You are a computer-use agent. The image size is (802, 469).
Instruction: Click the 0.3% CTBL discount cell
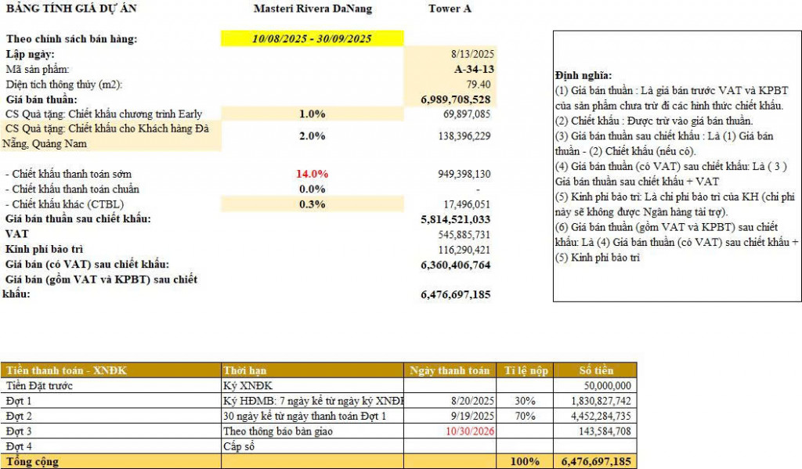312,204
